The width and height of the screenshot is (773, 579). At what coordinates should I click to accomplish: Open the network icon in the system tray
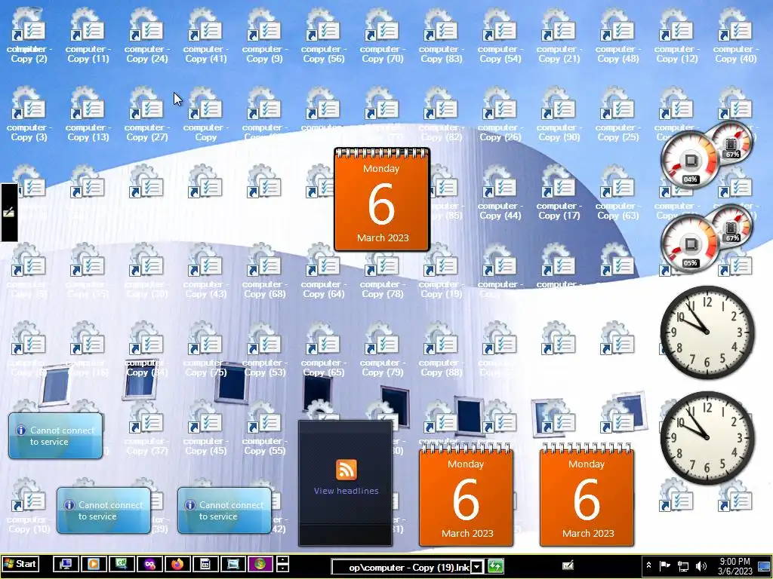point(682,566)
